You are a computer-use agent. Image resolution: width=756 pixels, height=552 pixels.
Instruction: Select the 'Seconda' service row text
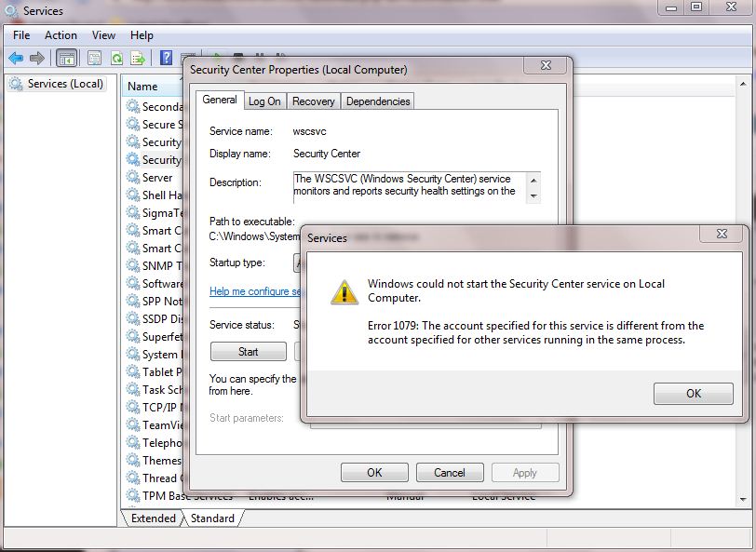(163, 106)
